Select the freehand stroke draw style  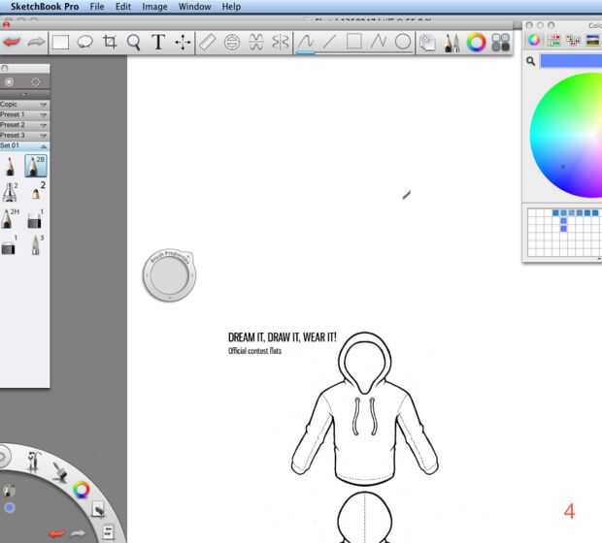(x=306, y=42)
